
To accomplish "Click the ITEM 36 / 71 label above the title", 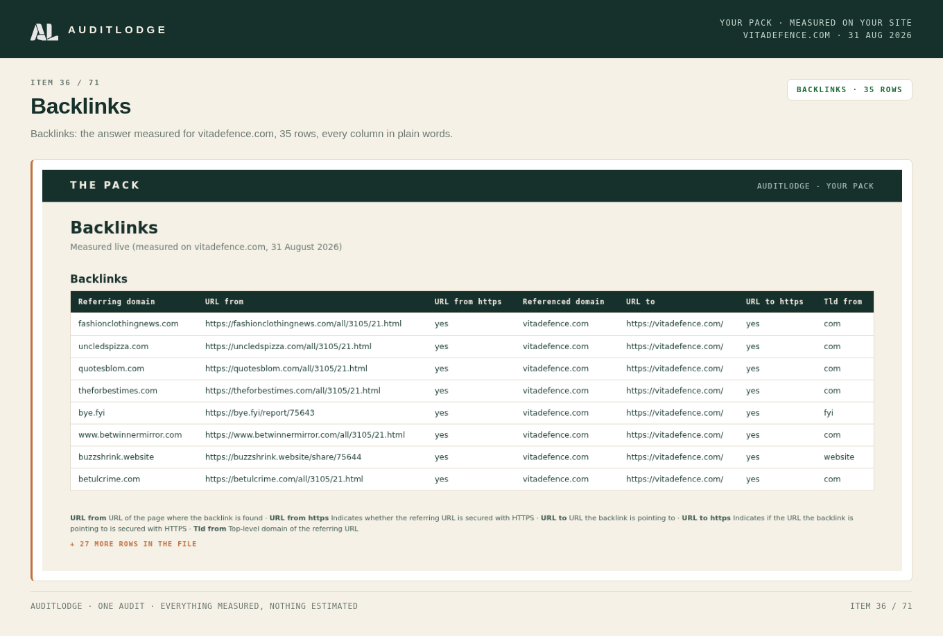I will click(x=65, y=82).
